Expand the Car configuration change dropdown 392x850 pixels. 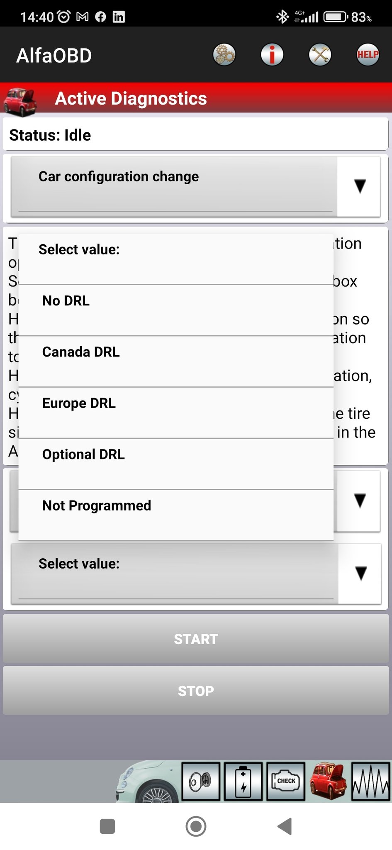pyautogui.click(x=195, y=186)
